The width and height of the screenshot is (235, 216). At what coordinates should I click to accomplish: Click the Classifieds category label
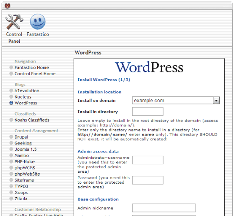[x=25, y=114]
